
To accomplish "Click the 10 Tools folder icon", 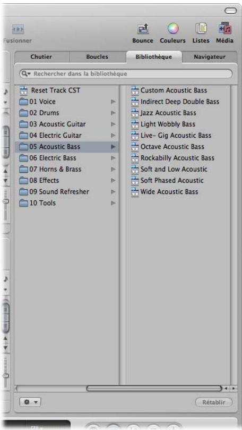I will [24, 203].
